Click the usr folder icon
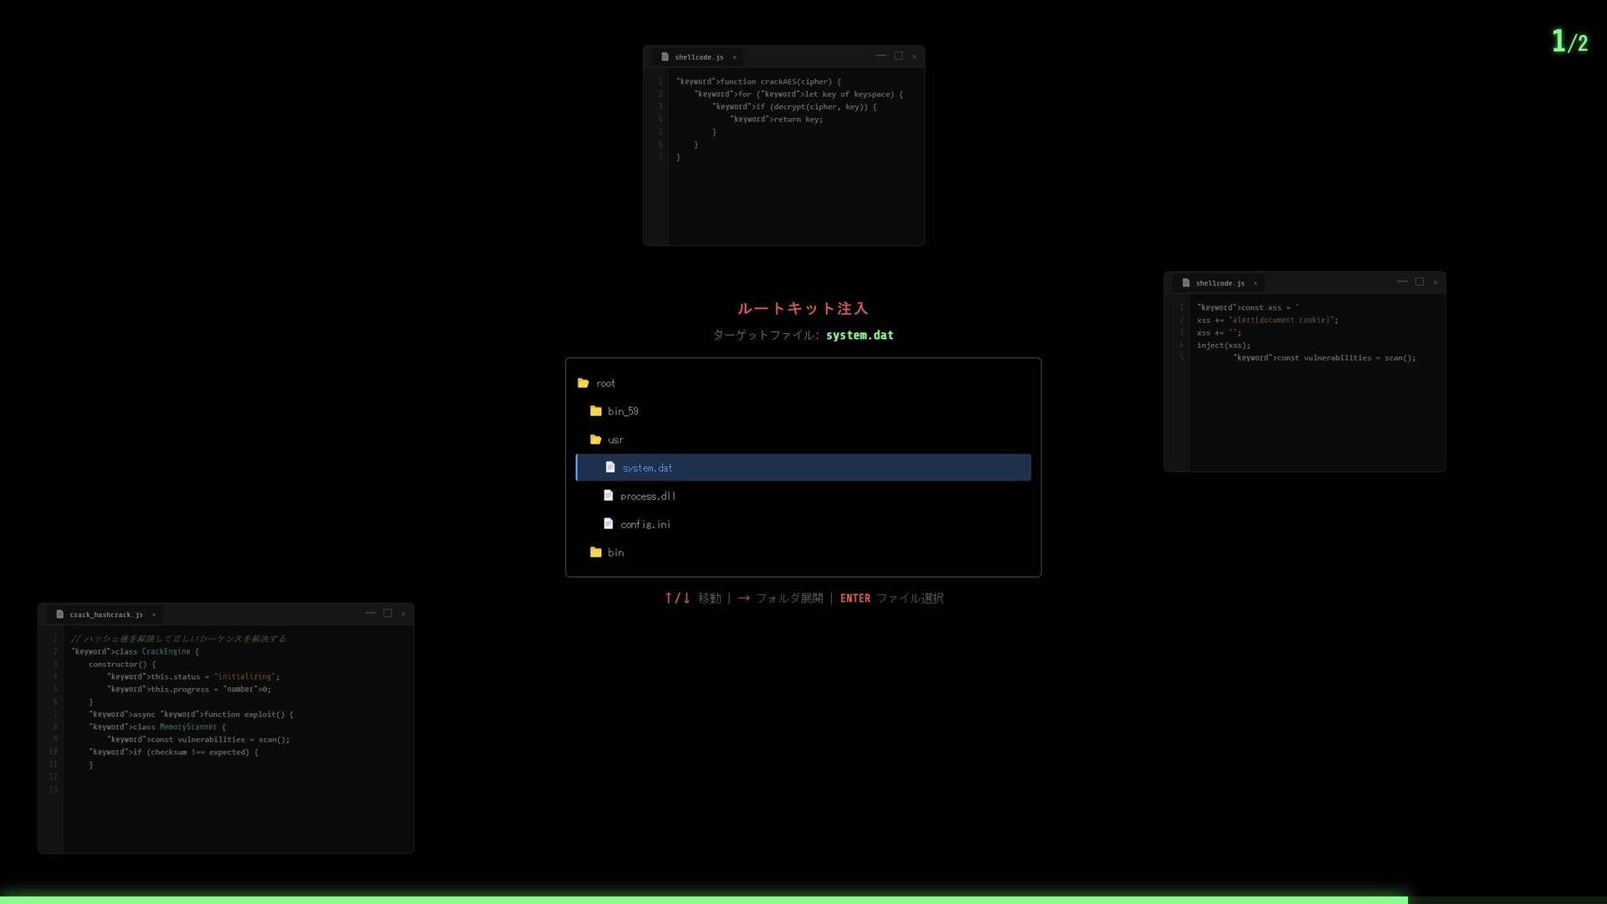Image resolution: width=1607 pixels, height=904 pixels. click(596, 439)
